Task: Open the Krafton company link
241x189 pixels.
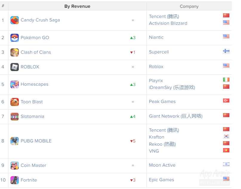Action: click(x=157, y=137)
